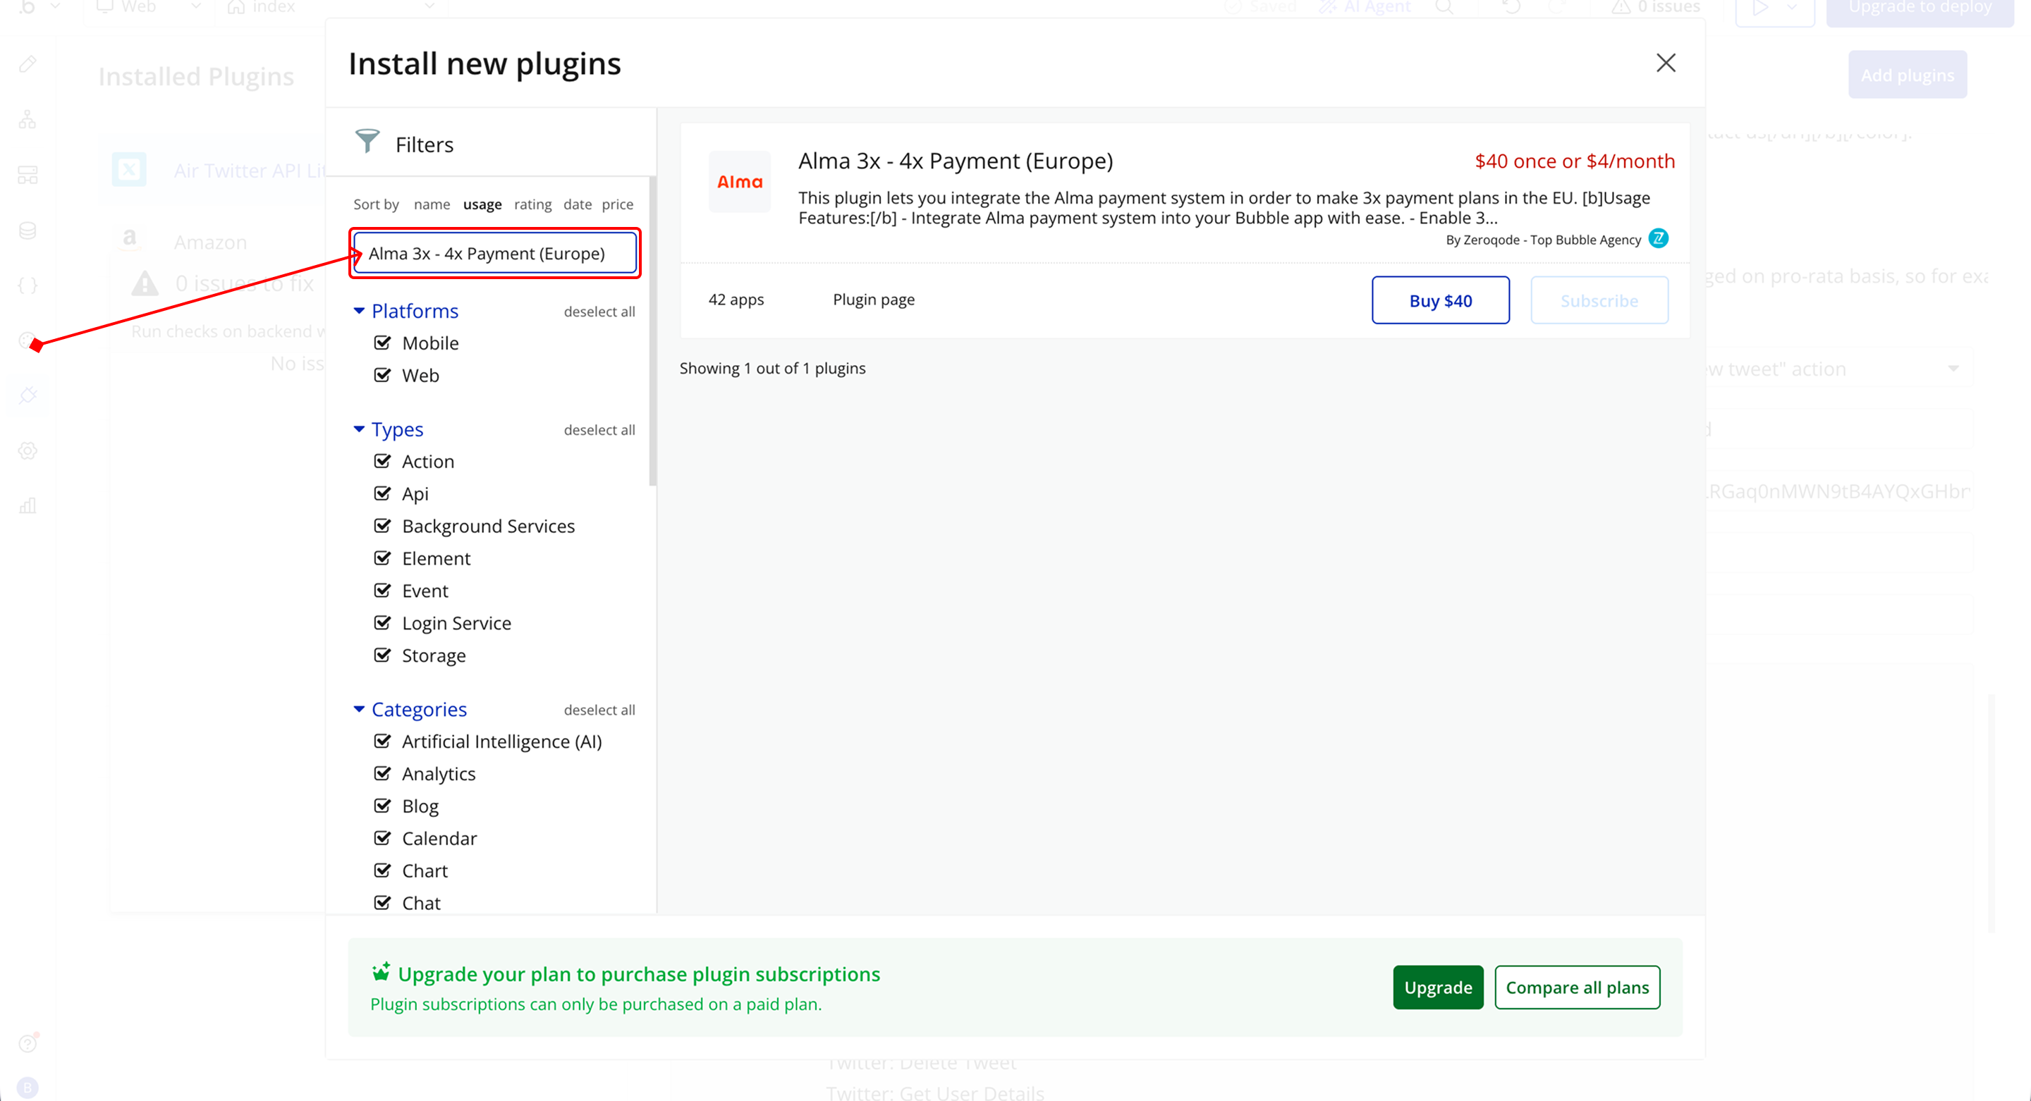This screenshot has width=2031, height=1101.
Task: Collapse the Platforms filter section
Action: (359, 312)
